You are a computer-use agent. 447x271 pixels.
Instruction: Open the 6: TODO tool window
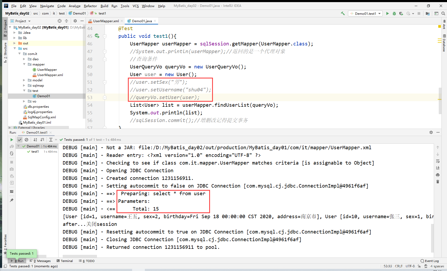point(87,261)
